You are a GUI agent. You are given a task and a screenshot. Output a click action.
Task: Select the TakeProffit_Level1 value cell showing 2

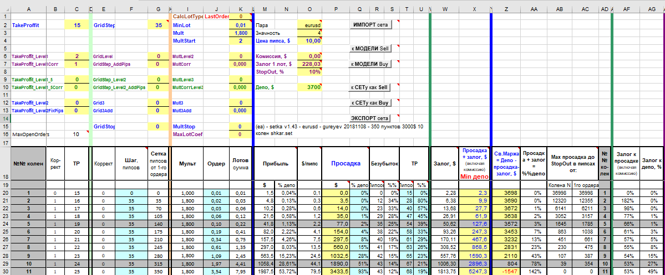(x=77, y=56)
